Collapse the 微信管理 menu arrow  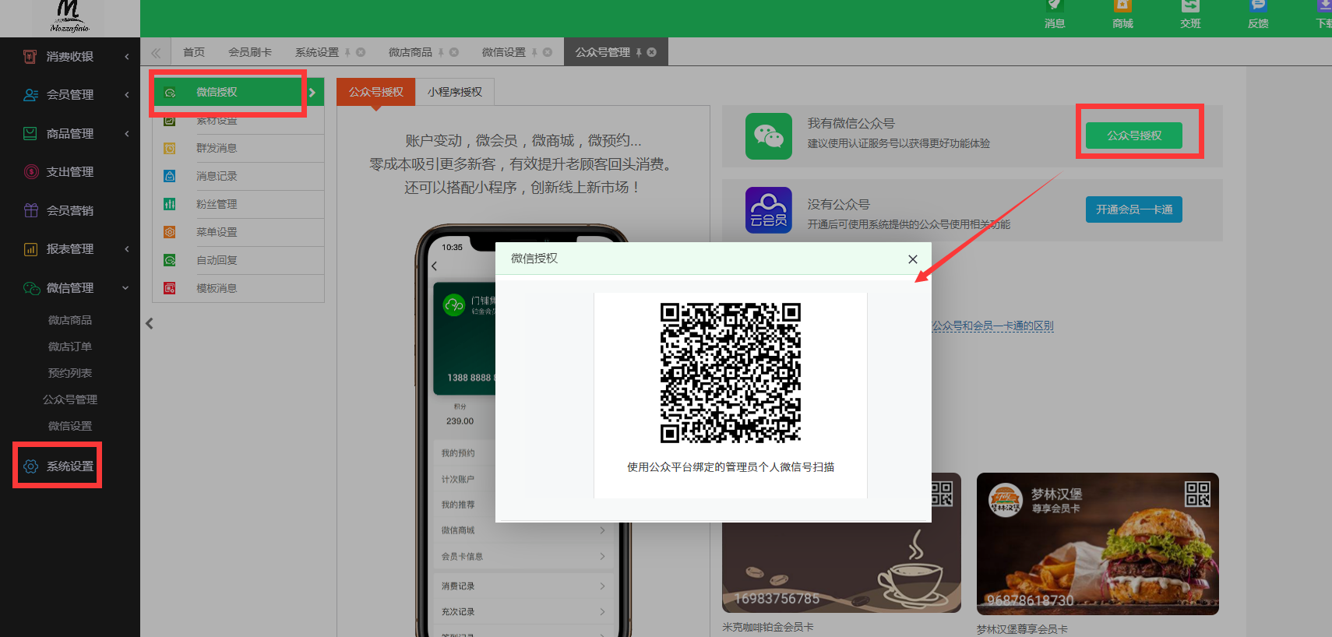(x=126, y=288)
